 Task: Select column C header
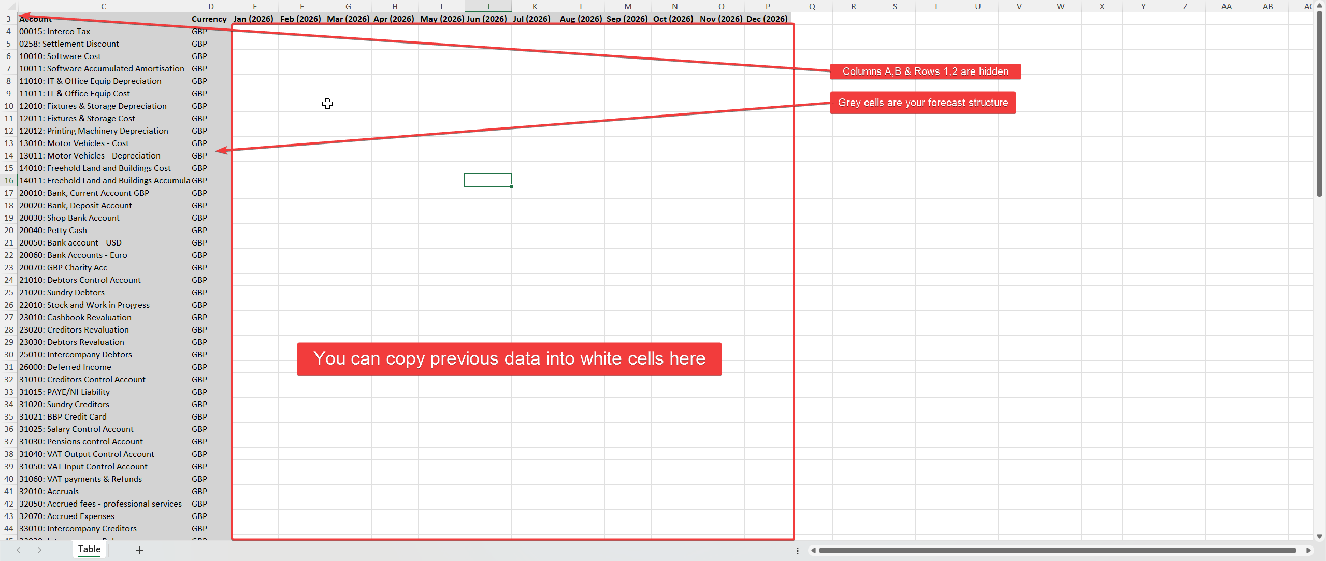(104, 6)
